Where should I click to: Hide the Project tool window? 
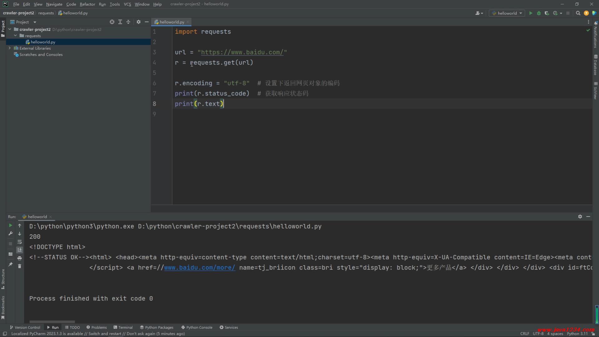pyautogui.click(x=147, y=22)
